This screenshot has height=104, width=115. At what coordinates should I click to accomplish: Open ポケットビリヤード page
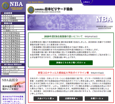pos(13,70)
